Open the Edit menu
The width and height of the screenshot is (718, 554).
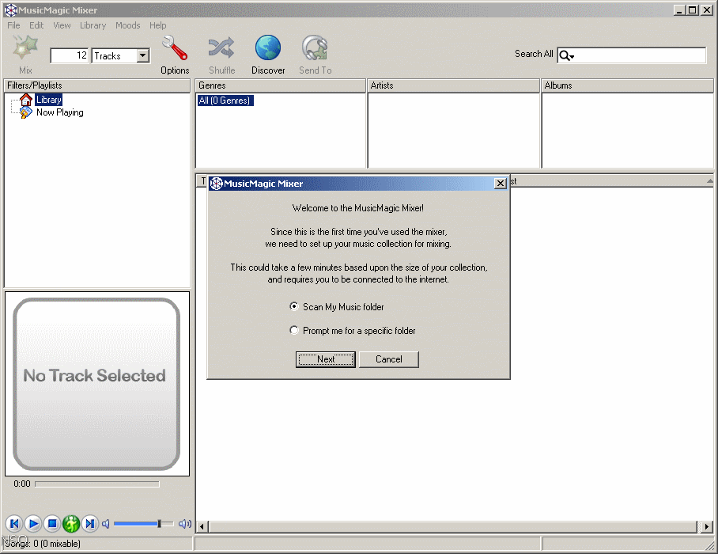(x=36, y=25)
